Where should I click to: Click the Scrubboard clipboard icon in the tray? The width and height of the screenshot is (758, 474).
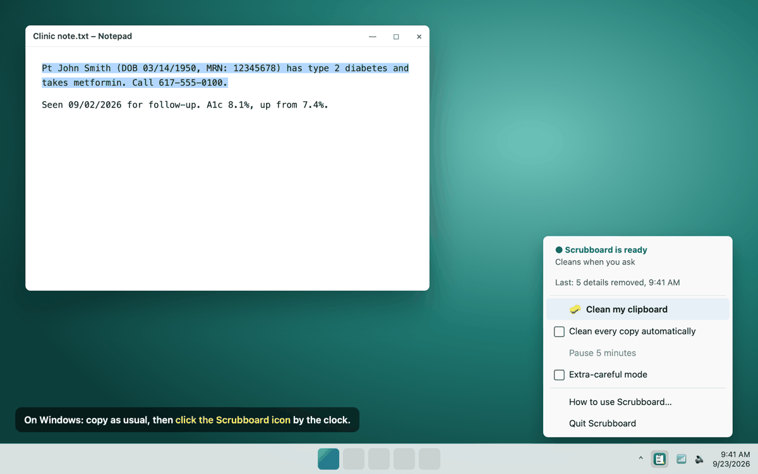[660, 459]
